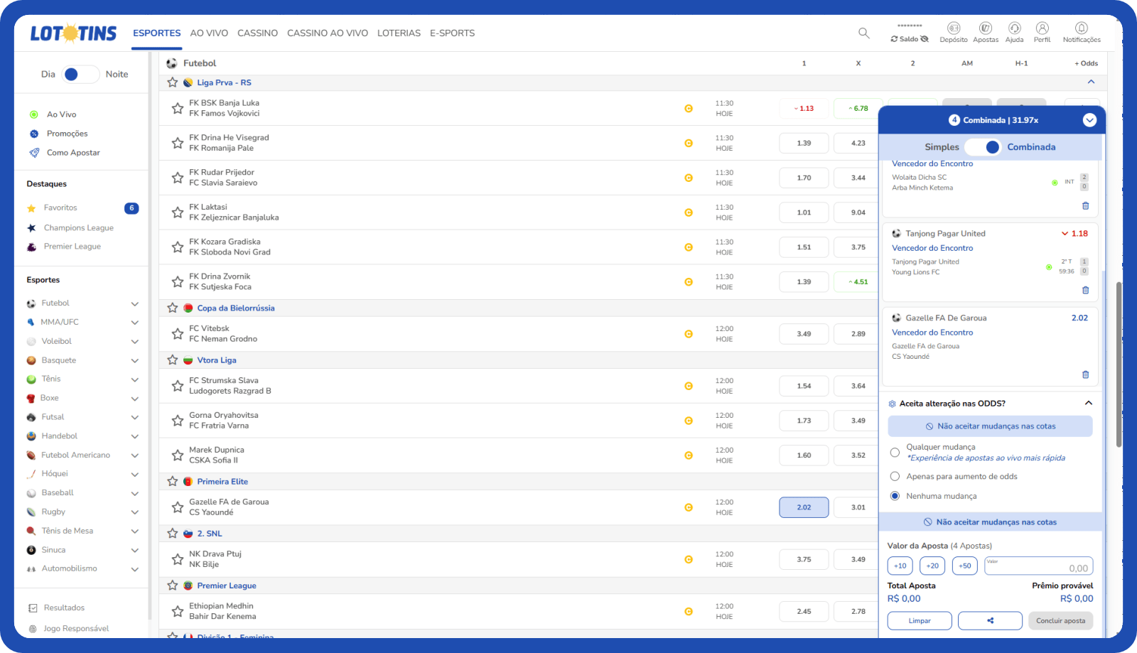Open the Premier League sidebar link

[x=72, y=247]
